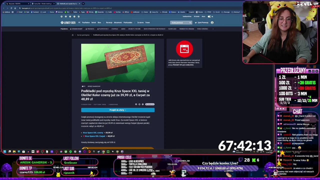Follow the Krux Space XXL czarny link

pyautogui.click(x=93, y=133)
